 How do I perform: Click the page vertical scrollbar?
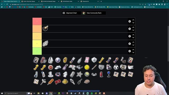pyautogui.click(x=168, y=44)
